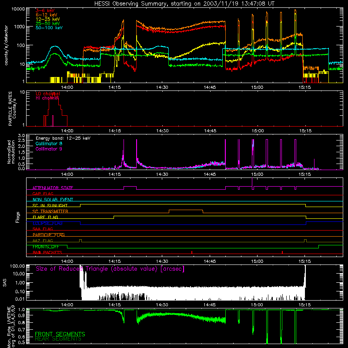Select the red 3-6 keV legend entry

(x=45, y=10)
